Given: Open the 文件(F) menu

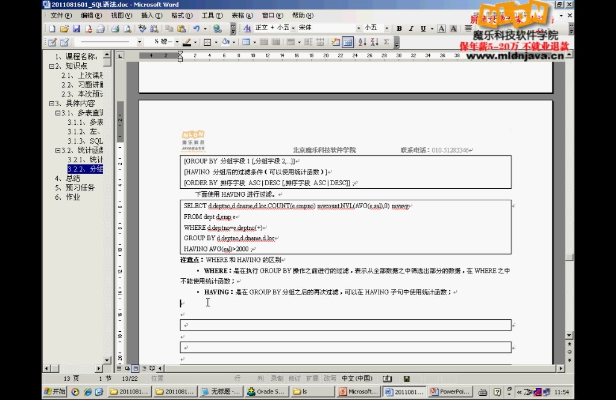Looking at the screenshot, I should point(61,15).
